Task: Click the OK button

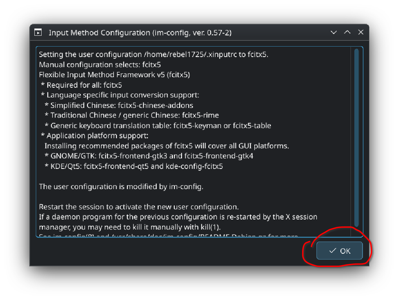Action: pyautogui.click(x=339, y=251)
